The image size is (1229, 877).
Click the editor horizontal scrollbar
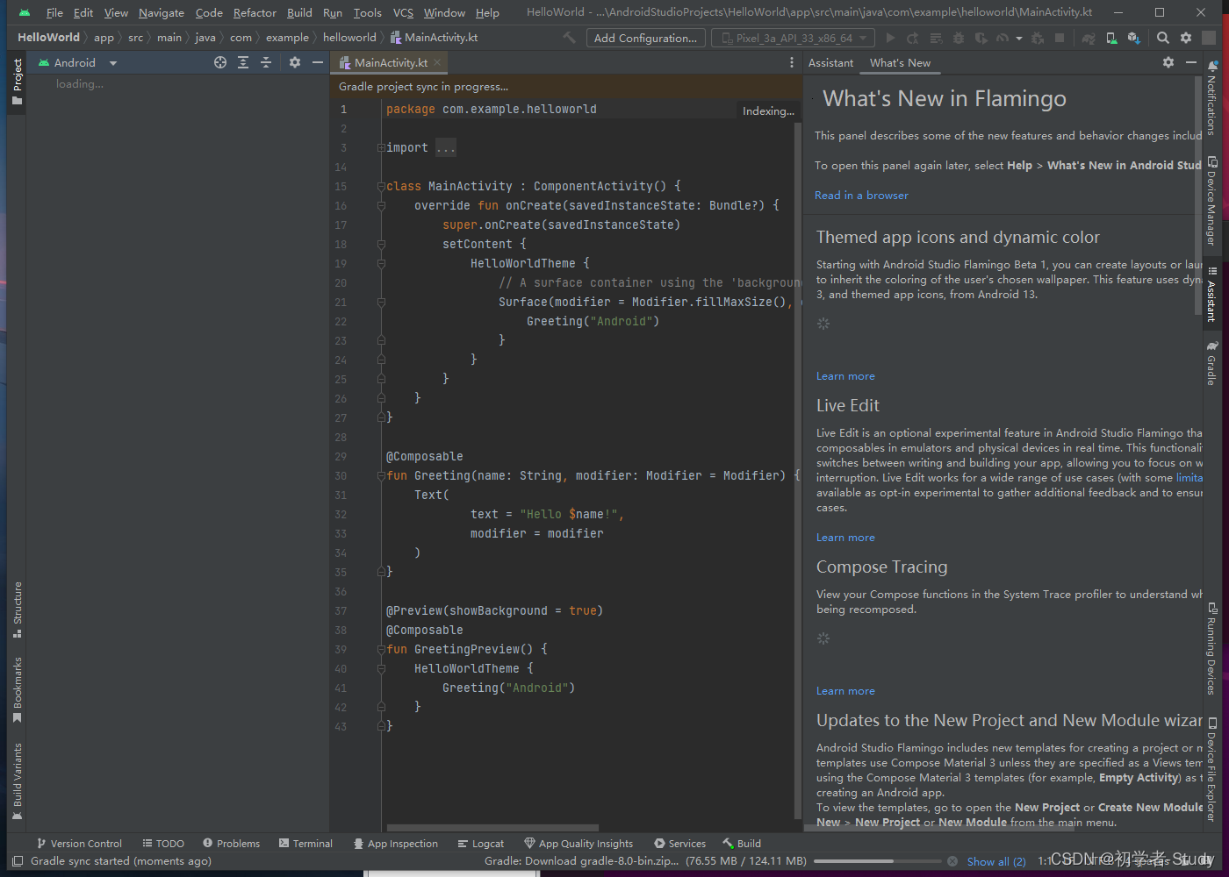click(x=492, y=827)
